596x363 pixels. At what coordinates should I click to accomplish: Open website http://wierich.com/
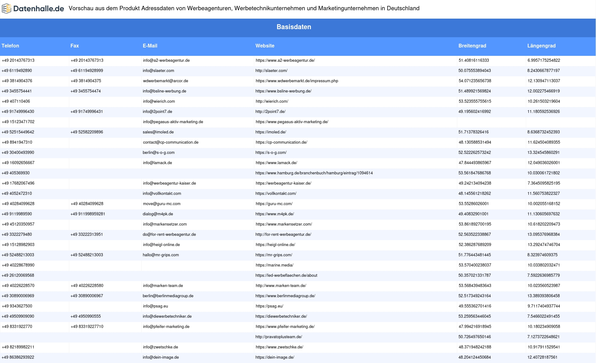pyautogui.click(x=272, y=101)
